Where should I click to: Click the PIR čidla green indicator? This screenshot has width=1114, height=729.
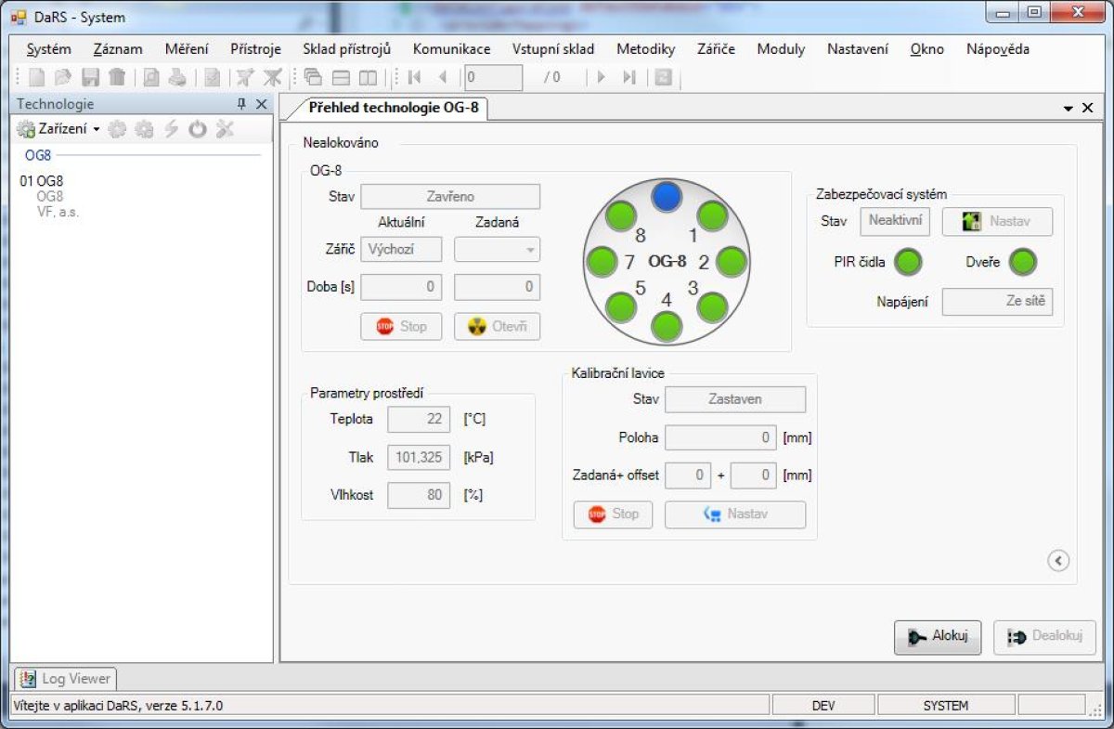(907, 263)
